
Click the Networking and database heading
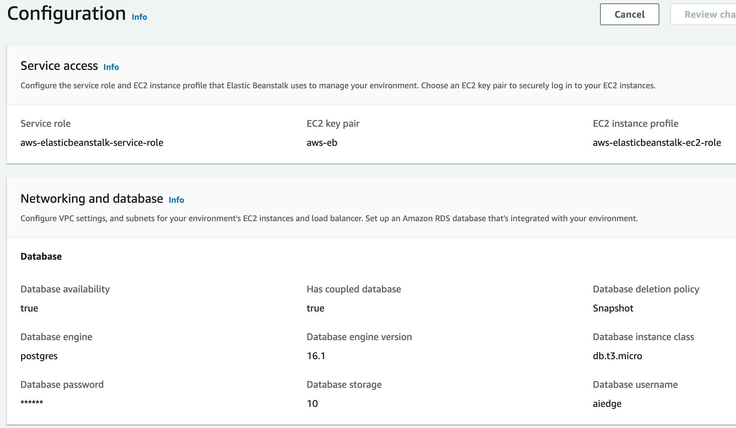[92, 198]
